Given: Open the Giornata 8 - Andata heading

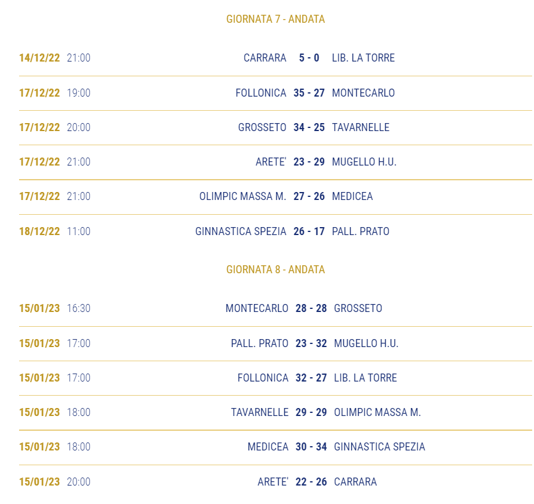Looking at the screenshot, I should [x=276, y=270].
